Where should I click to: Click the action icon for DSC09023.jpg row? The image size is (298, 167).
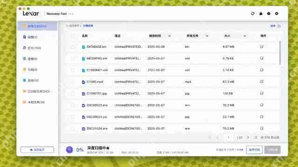pyautogui.click(x=262, y=117)
